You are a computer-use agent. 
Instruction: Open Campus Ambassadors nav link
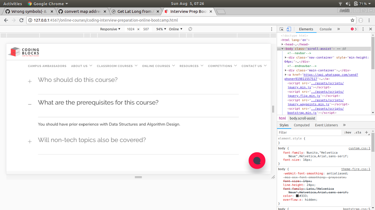47,66
